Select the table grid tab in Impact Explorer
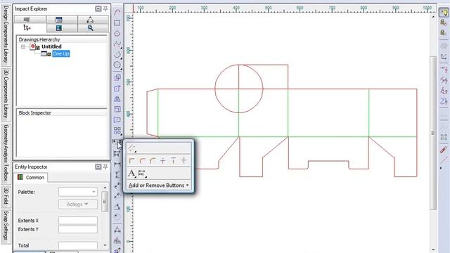The width and height of the screenshot is (450, 253). tap(62, 20)
